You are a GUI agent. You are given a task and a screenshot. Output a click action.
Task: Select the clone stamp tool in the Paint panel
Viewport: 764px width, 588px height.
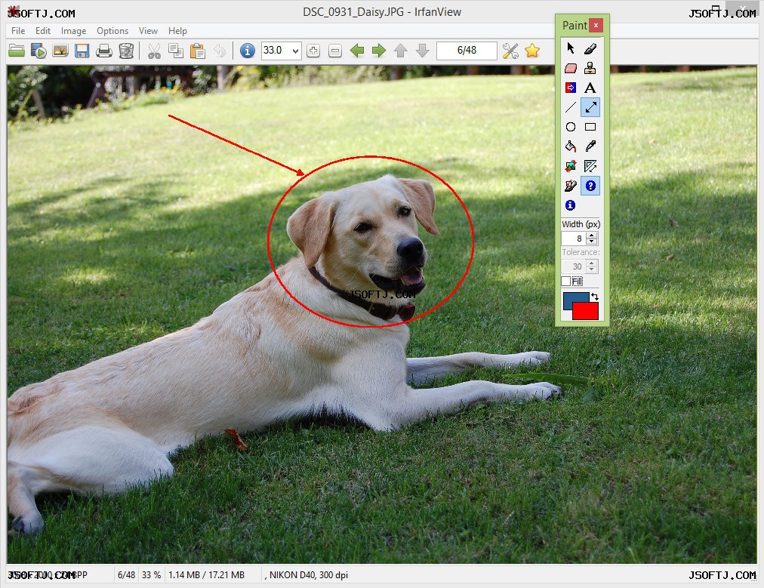tap(590, 68)
